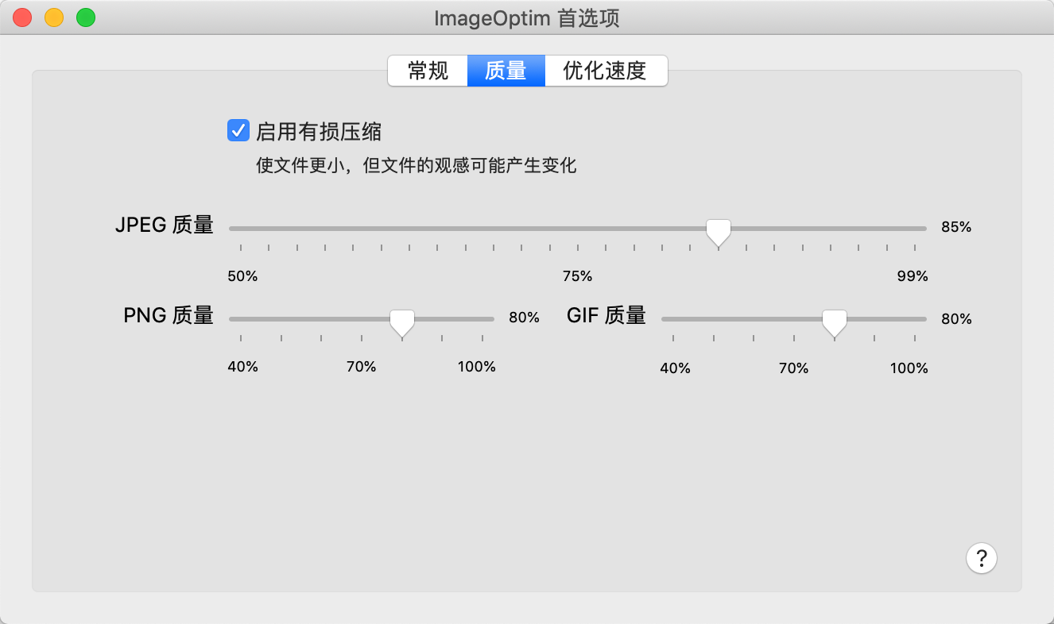Open the help question mark button
1054x624 pixels.
[982, 558]
